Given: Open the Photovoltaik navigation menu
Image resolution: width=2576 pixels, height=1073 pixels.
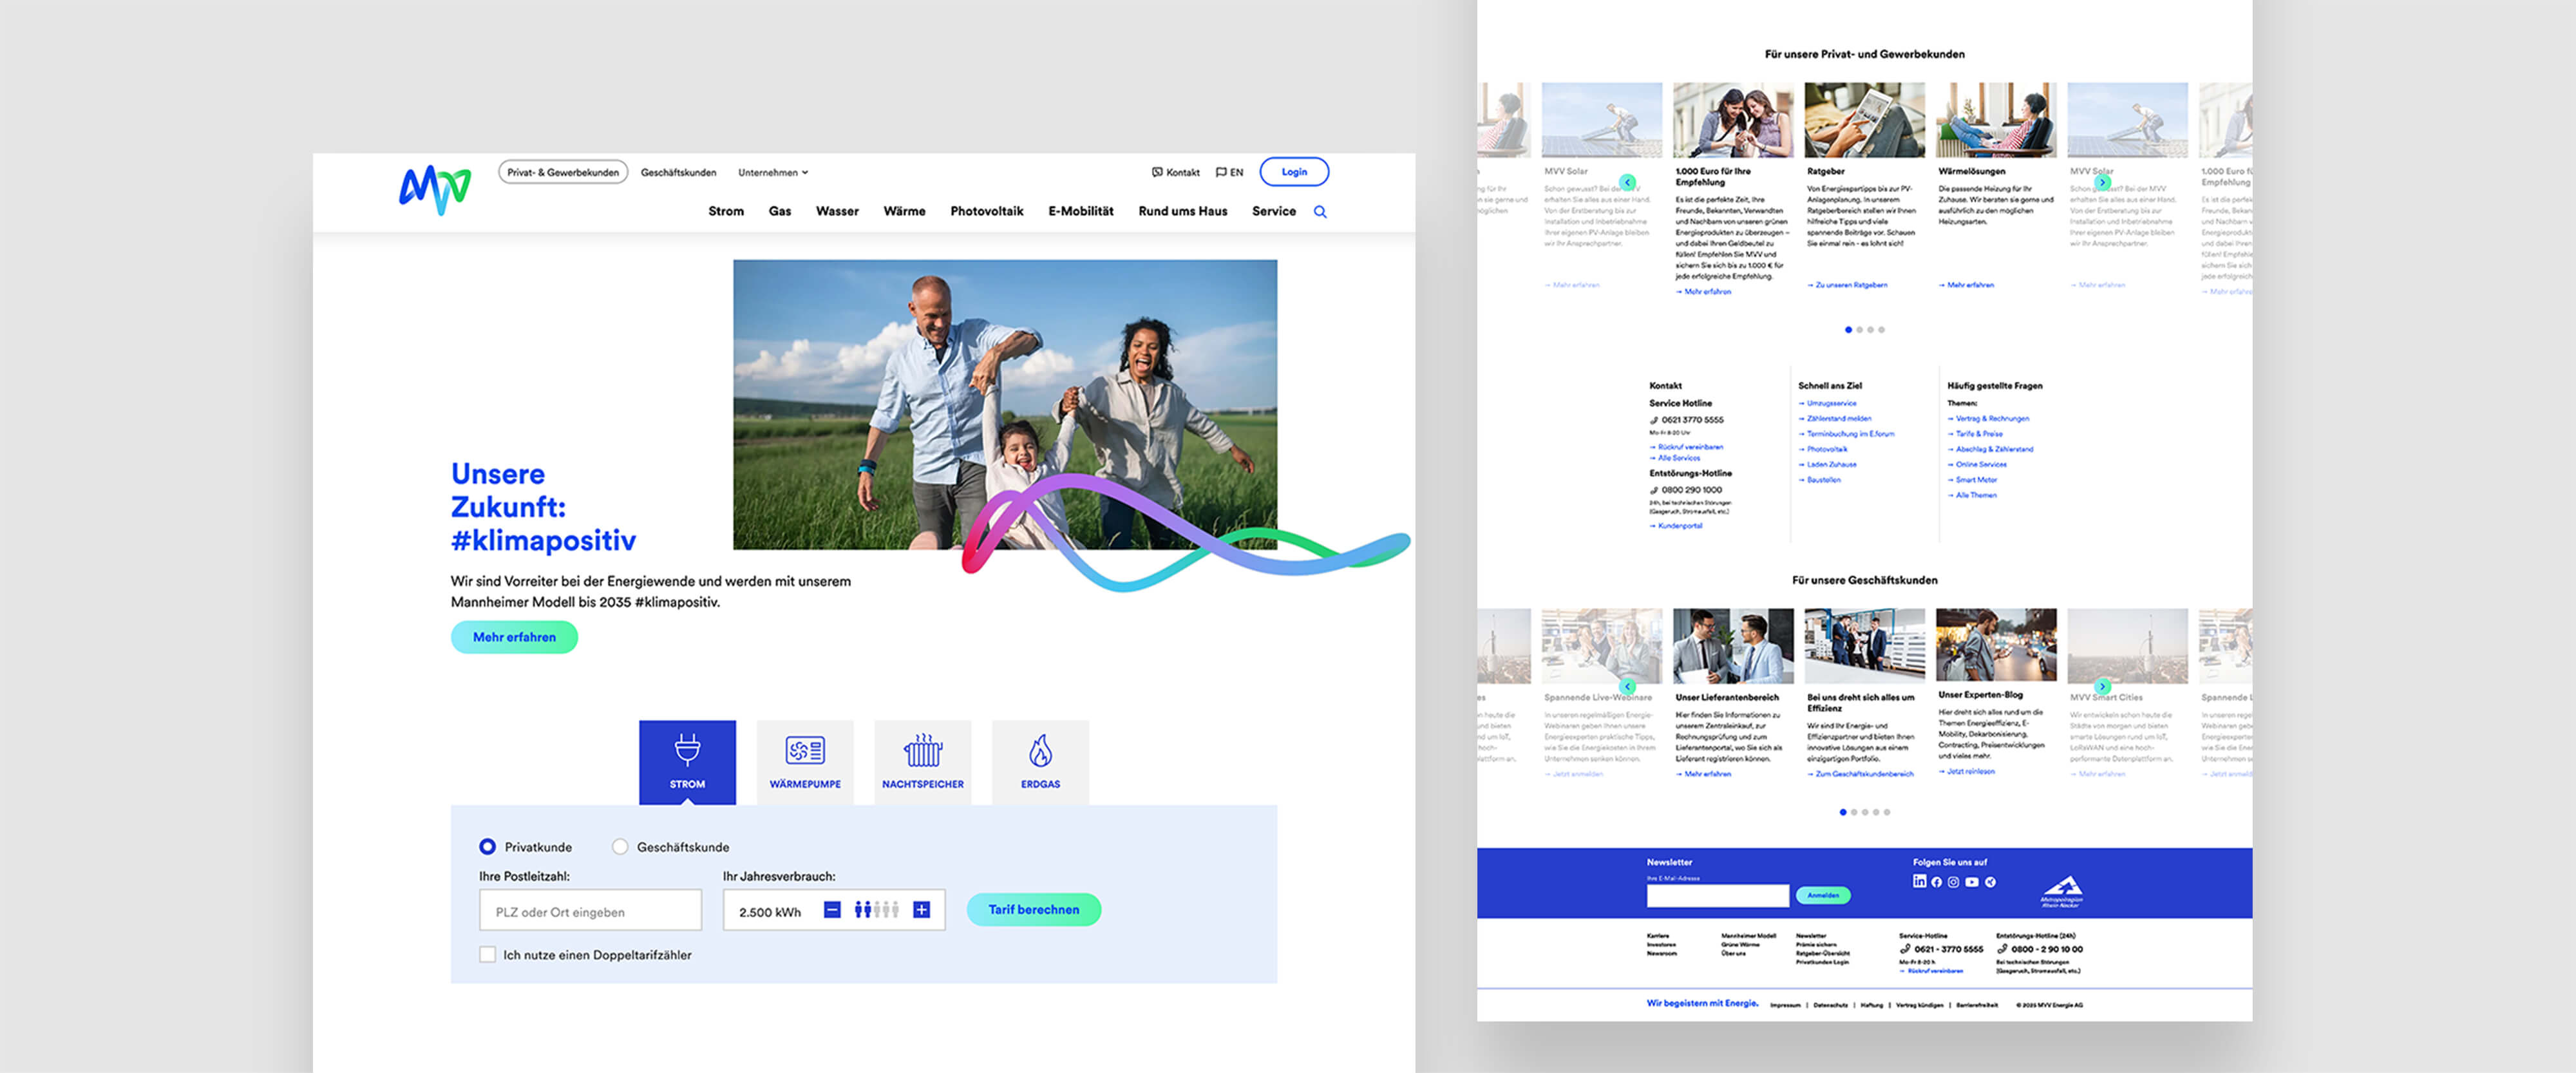Looking at the screenshot, I should (986, 212).
